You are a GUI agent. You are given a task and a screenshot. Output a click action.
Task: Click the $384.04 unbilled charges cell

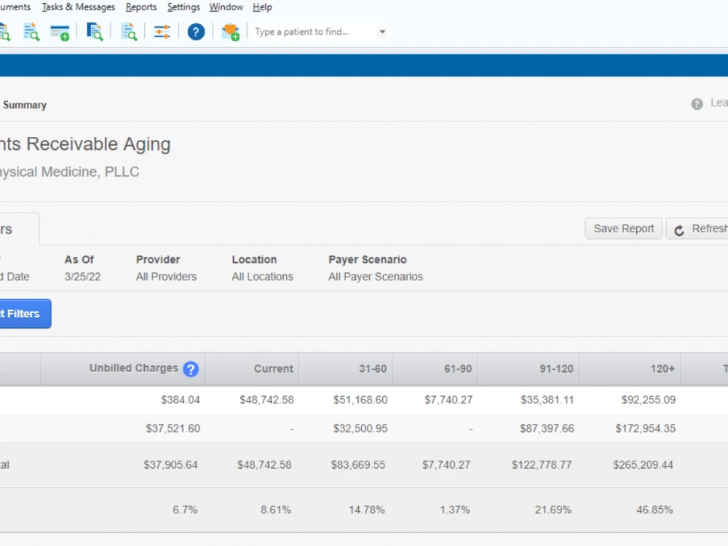coord(180,400)
